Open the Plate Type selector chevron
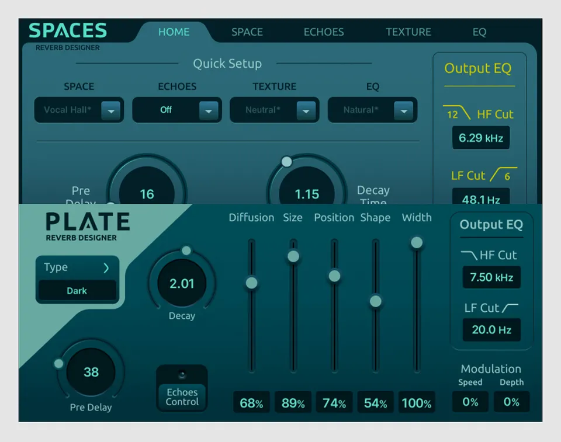Screen dimensions: 561x442 [x=106, y=268]
